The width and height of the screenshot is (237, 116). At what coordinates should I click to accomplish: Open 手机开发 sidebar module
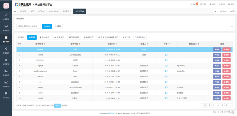coord(6,62)
